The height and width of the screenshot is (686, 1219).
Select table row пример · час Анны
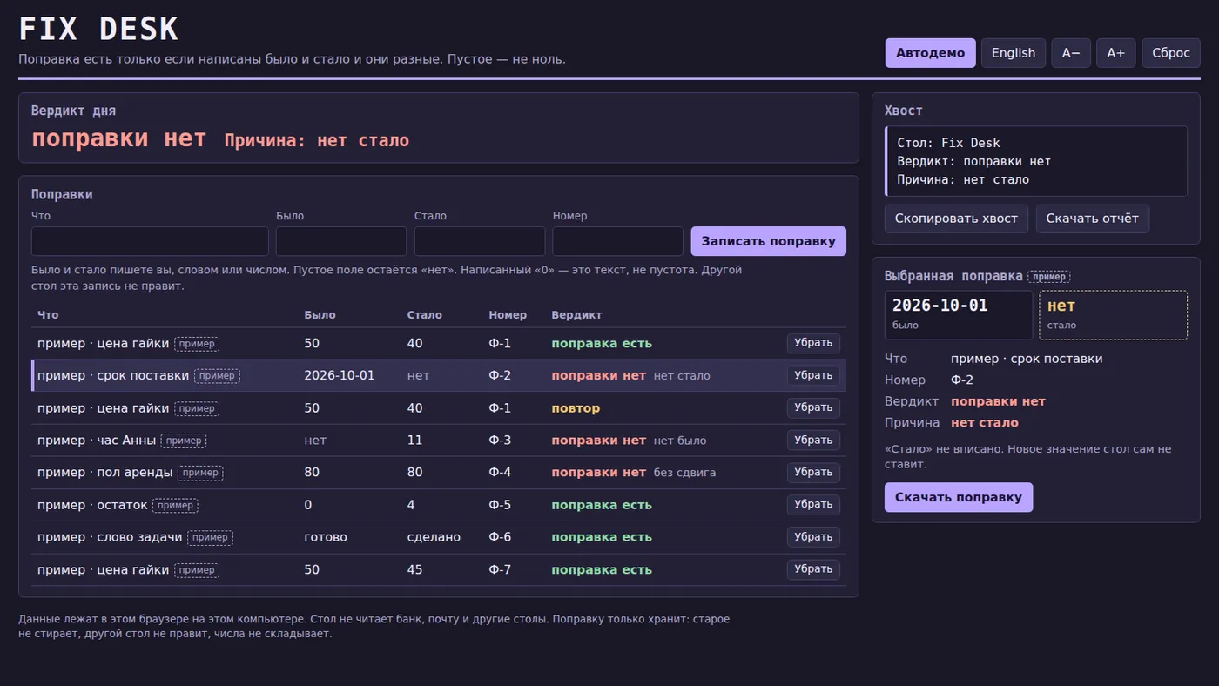point(438,441)
